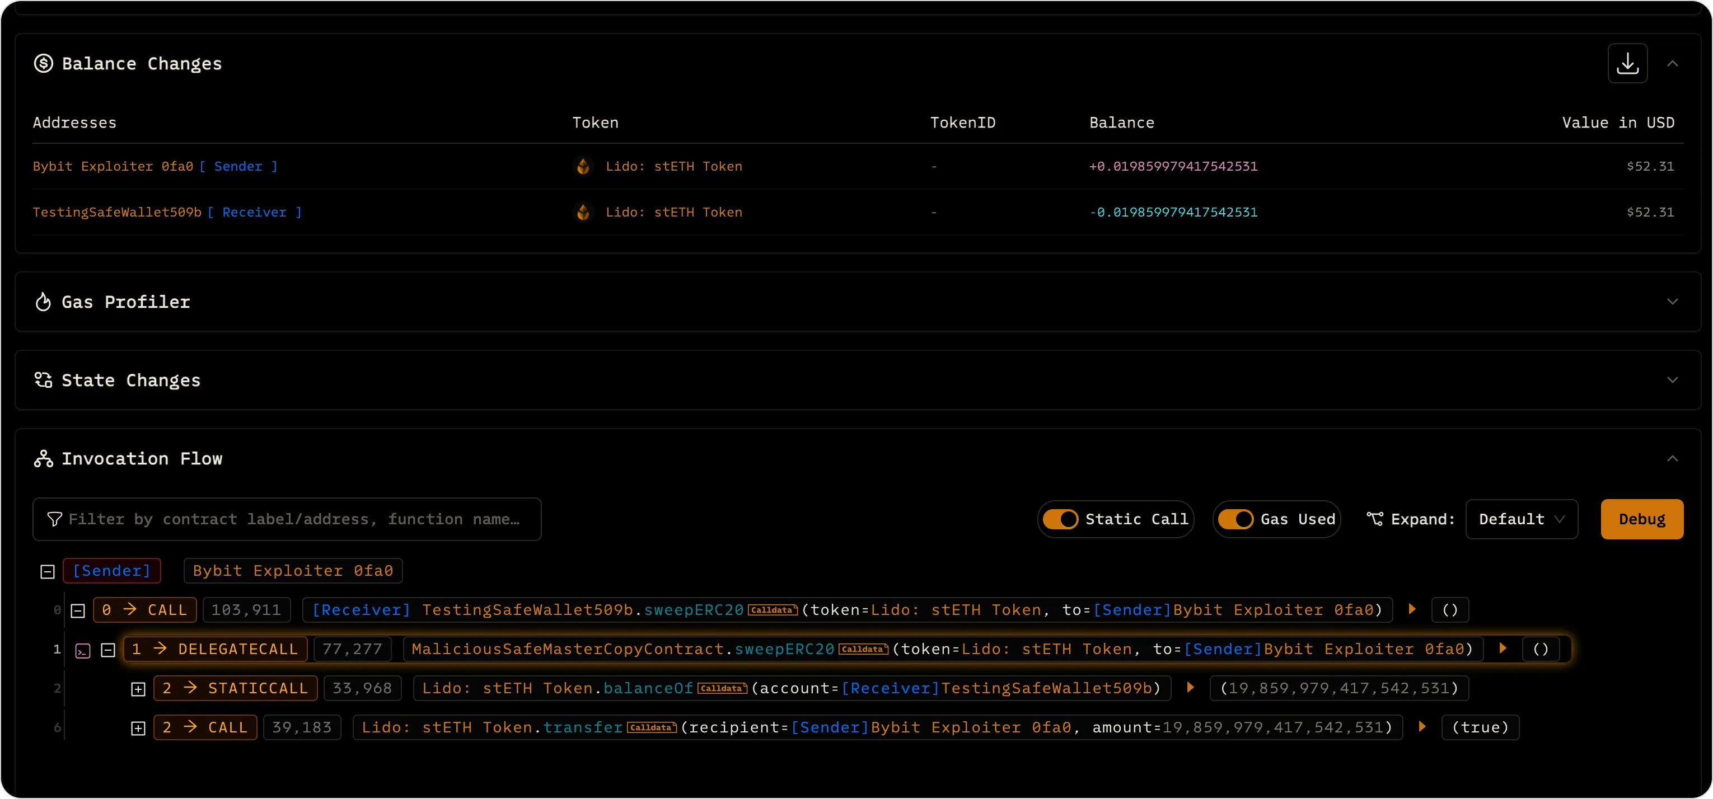1713x799 pixels.
Task: Click gas value 103,911
Action: (x=247, y=610)
